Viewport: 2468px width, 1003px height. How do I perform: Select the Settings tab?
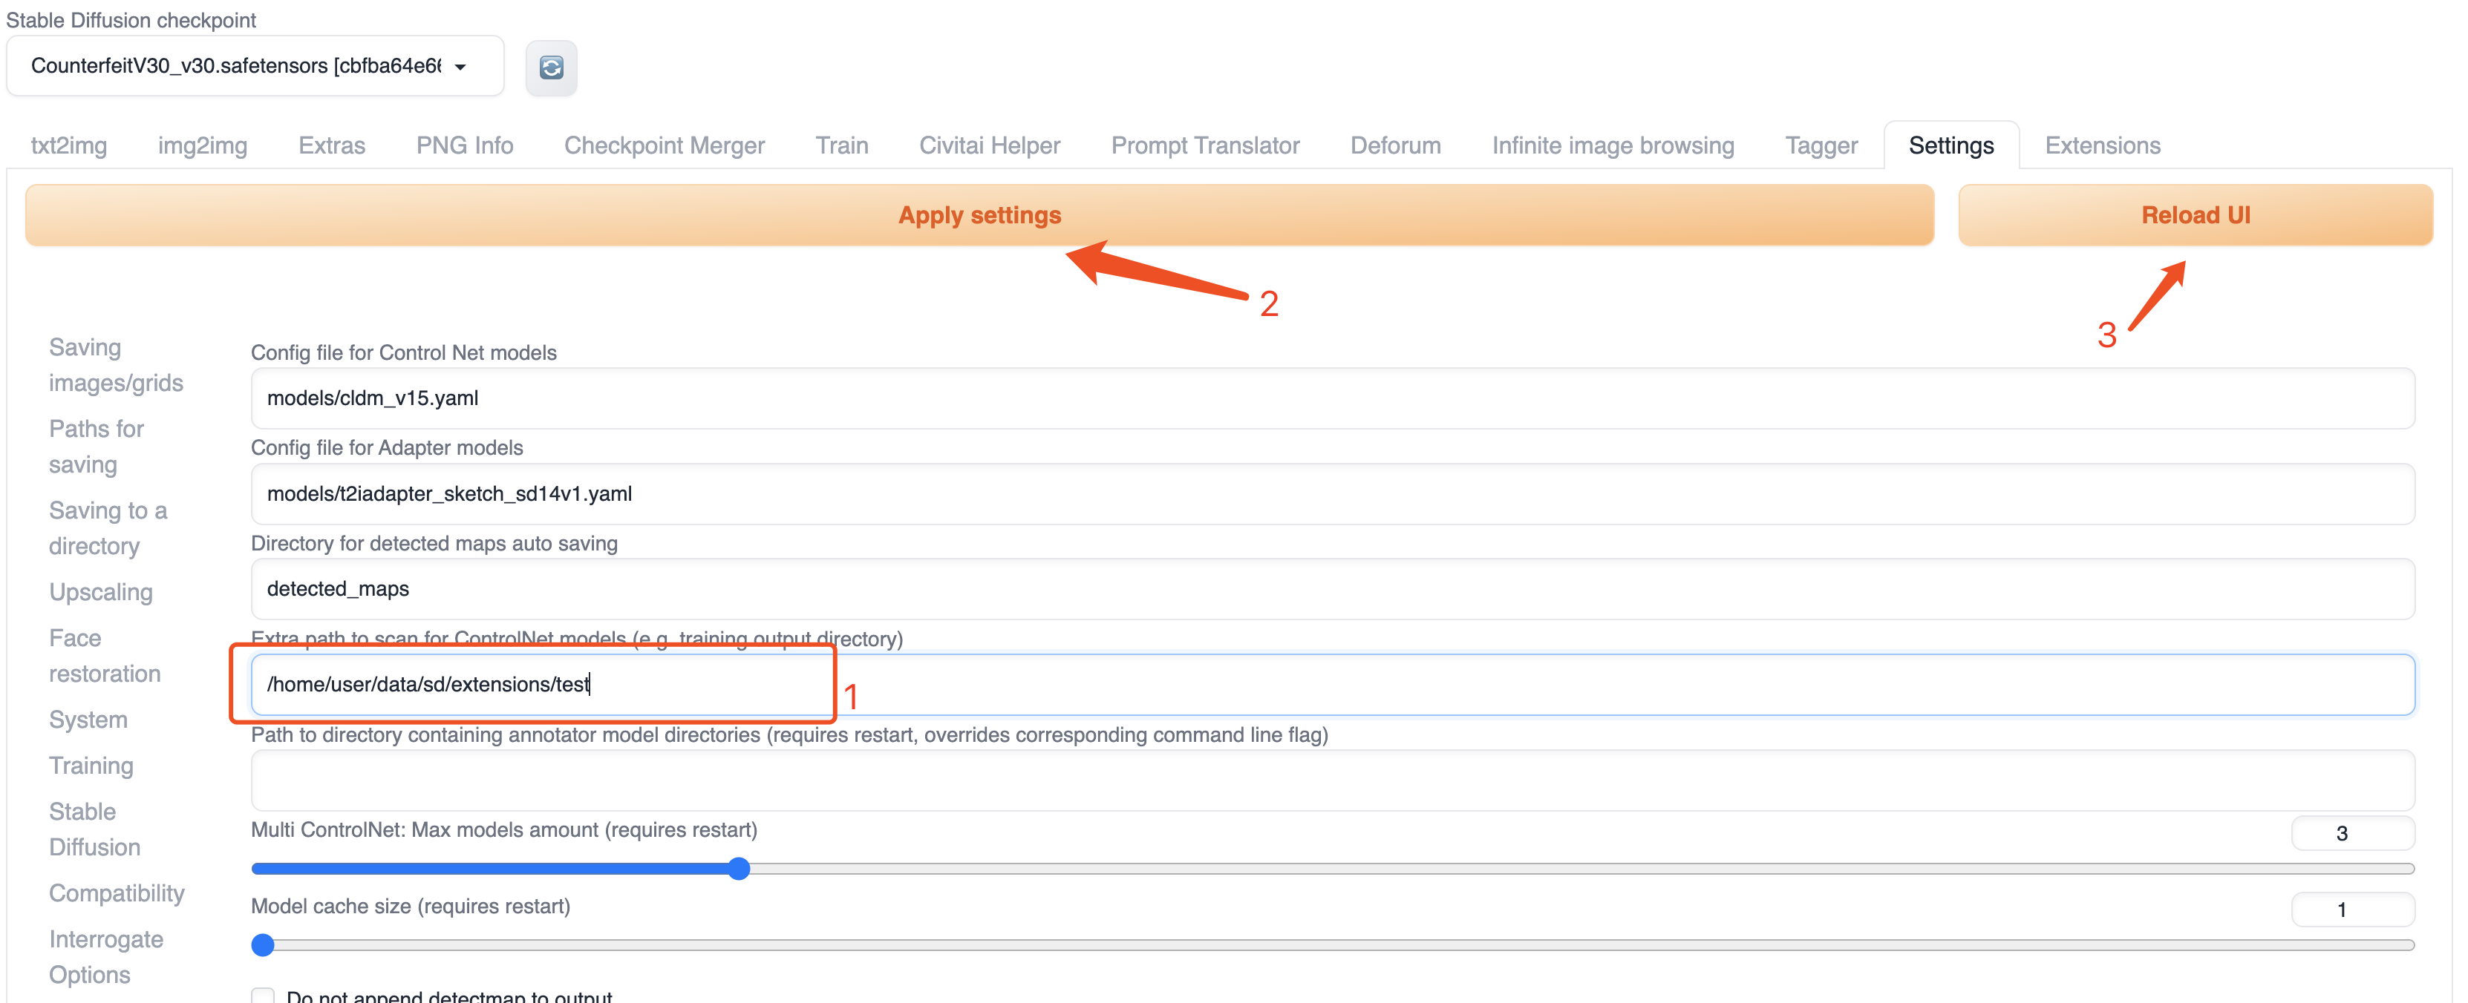(x=1950, y=145)
